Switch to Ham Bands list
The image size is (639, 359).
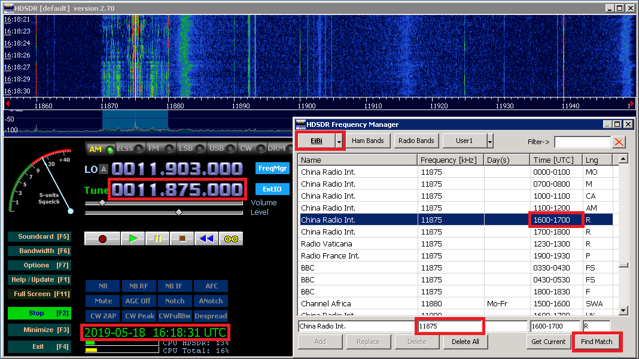[x=367, y=141]
